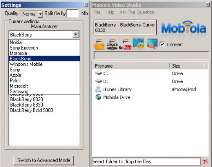Image resolution: width=212 pixels, height=167 pixels.
Task: Select the Mobiola Drive row text
Action: 117,97
